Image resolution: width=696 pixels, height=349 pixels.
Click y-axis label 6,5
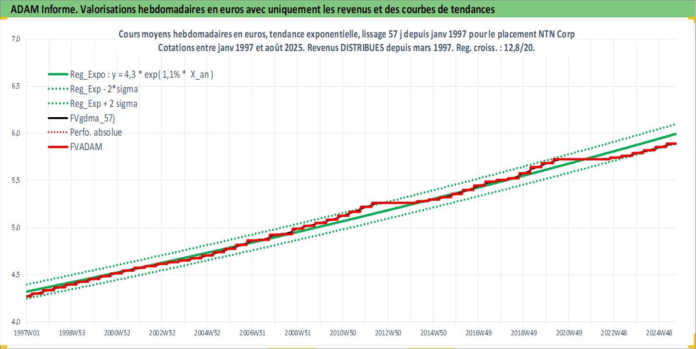pyautogui.click(x=15, y=86)
